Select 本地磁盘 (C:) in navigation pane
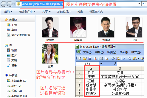Screen dimensions: 147x98 [17, 81]
